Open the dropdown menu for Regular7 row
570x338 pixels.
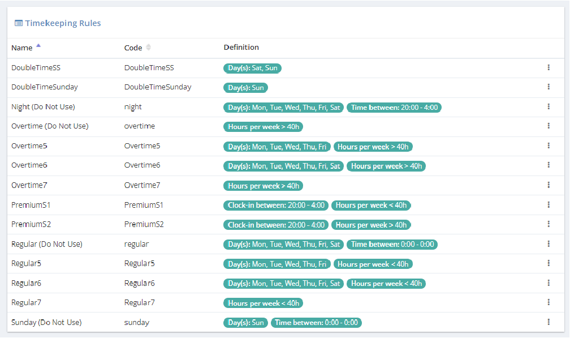(x=549, y=302)
